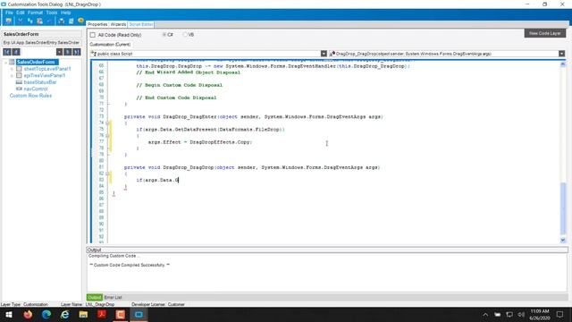572x322 pixels.
Task: Launch Firefox from the taskbar
Action: tap(28, 314)
